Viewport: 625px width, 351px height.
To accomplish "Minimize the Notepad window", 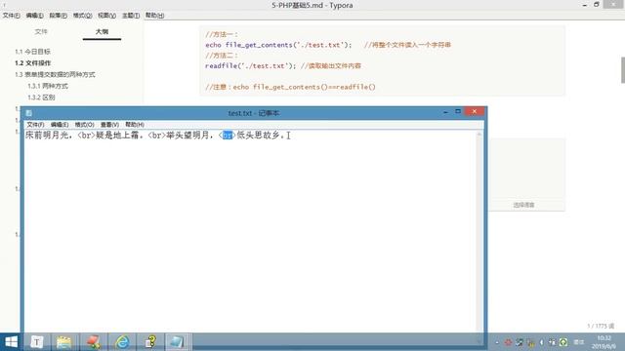I will pyautogui.click(x=445, y=113).
